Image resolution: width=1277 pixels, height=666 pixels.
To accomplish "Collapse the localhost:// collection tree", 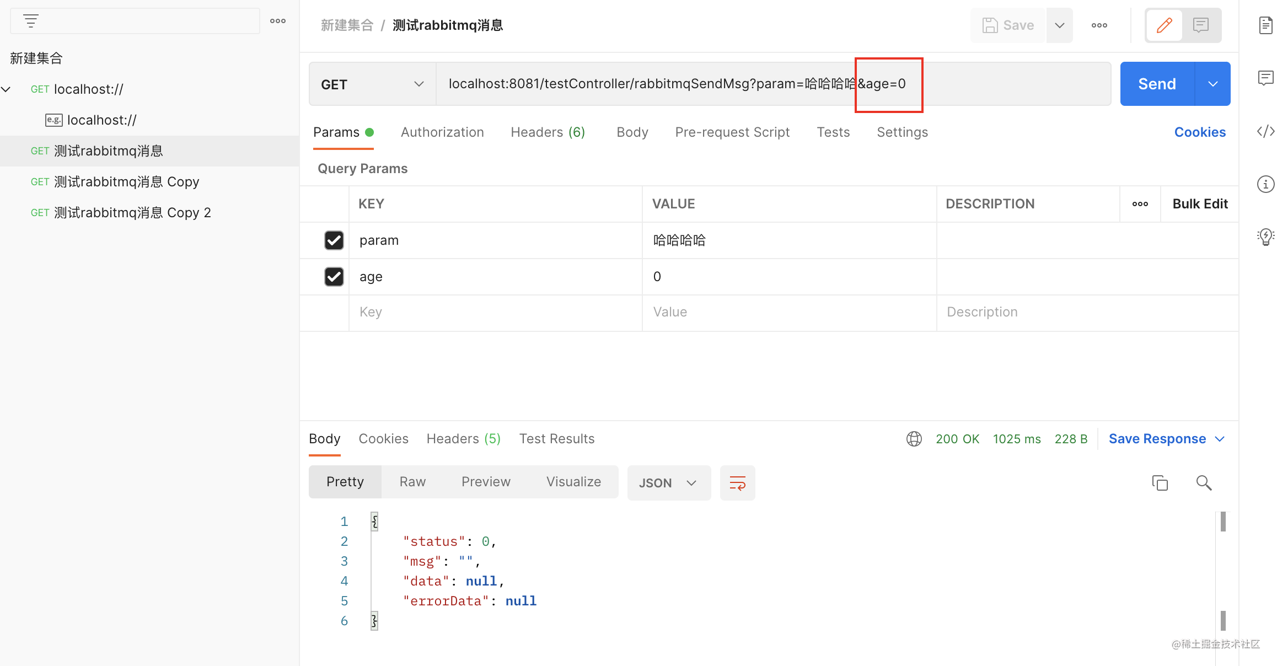I will (6, 89).
